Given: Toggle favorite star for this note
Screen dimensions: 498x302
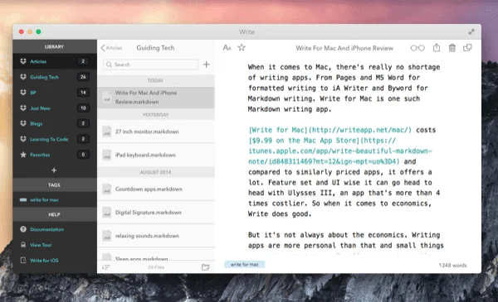Looking at the screenshot, I should 242,48.
